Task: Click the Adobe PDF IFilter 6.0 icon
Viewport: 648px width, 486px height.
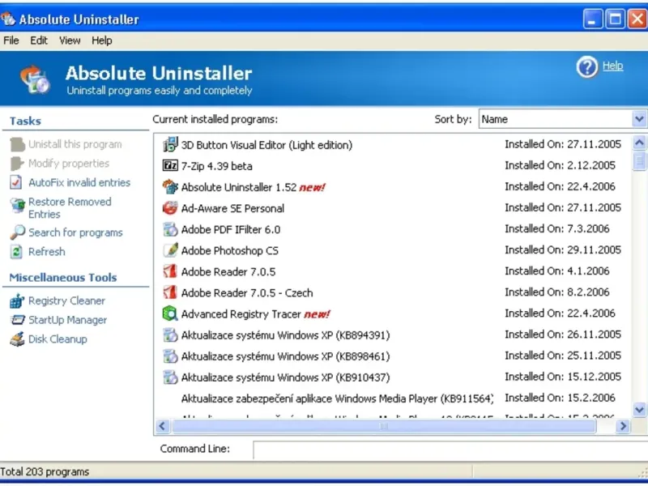Action: click(170, 229)
